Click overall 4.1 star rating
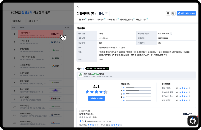The height and width of the screenshot is (130, 201). pyautogui.click(x=96, y=92)
